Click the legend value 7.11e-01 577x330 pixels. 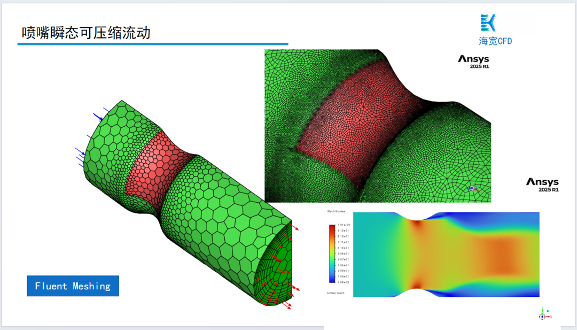click(344, 242)
